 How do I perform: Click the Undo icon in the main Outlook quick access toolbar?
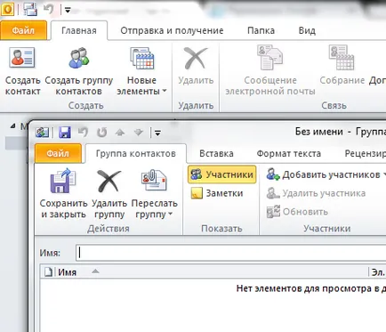48,10
